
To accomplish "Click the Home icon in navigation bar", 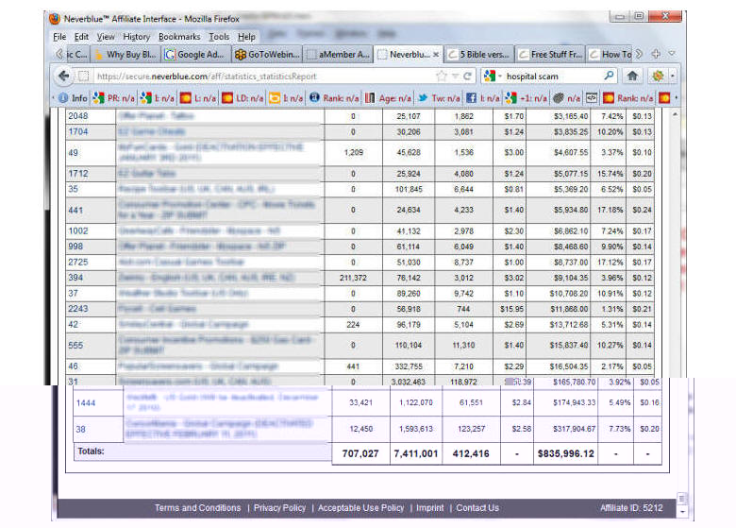I will click(632, 77).
